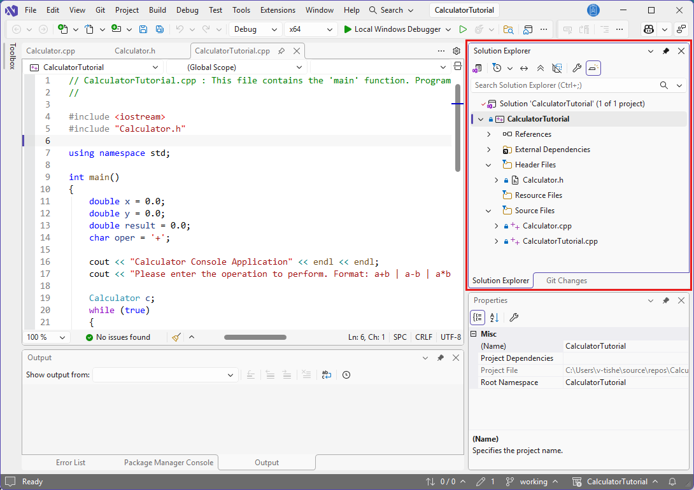This screenshot has width=694, height=490.
Task: Click the user profile avatar icon
Action: click(593, 10)
